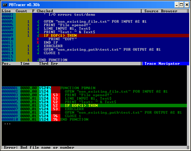Click the Count column header
The width and height of the screenshot is (191, 151).
pos(21,11)
